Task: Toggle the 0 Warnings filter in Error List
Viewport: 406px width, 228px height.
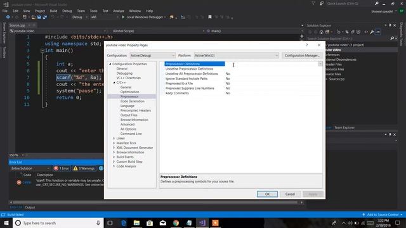Action: (84, 168)
